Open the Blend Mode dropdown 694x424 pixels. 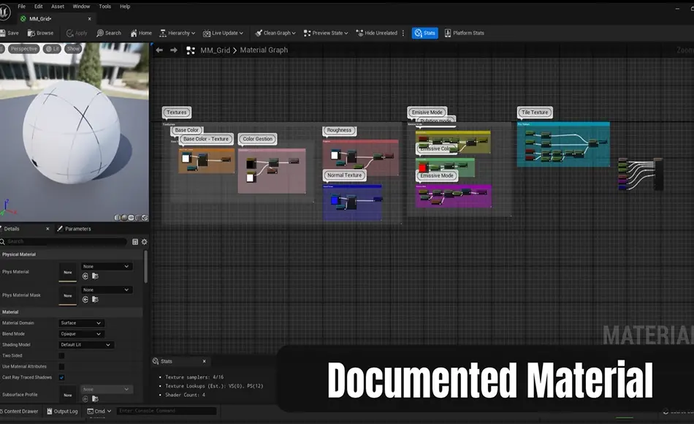tap(80, 333)
